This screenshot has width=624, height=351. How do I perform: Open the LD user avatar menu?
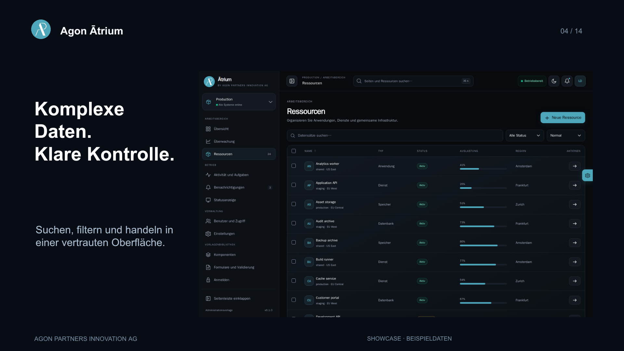point(580,81)
